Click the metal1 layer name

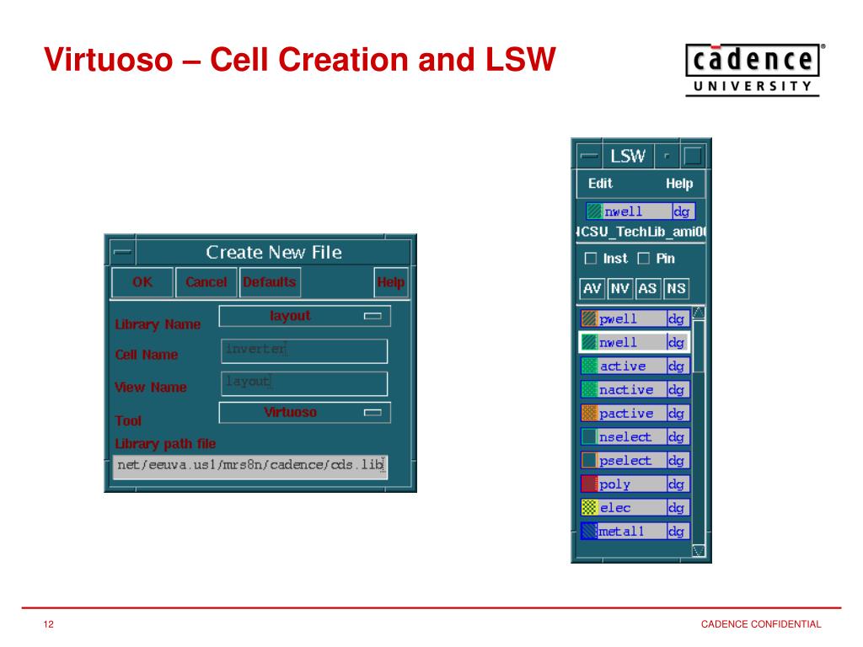621,532
